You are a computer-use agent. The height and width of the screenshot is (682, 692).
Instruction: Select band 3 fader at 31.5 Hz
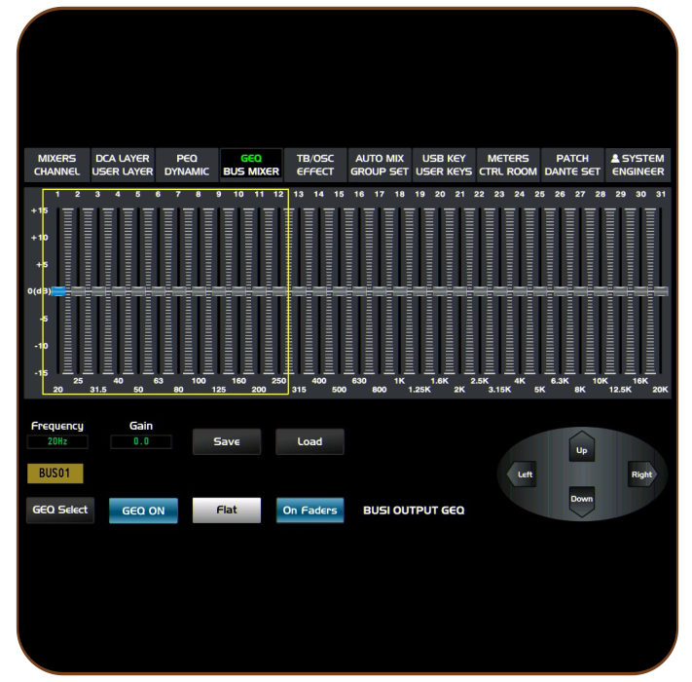pos(98,291)
